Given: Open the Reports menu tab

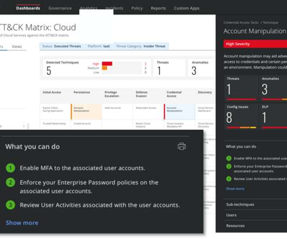Looking at the screenshot, I should tap(158, 8).
